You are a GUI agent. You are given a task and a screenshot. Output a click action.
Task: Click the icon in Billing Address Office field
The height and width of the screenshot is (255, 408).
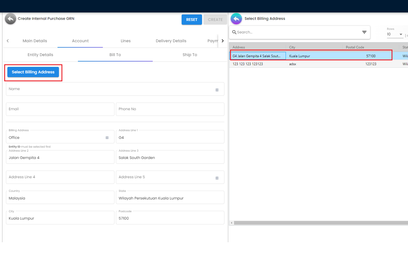pyautogui.click(x=107, y=138)
